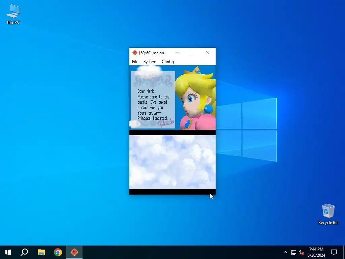Open the clock showing 7:44 PM

316,252
